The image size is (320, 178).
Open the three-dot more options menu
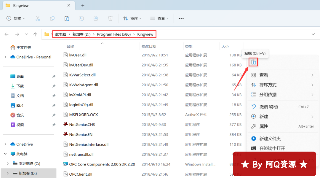click(x=181, y=18)
